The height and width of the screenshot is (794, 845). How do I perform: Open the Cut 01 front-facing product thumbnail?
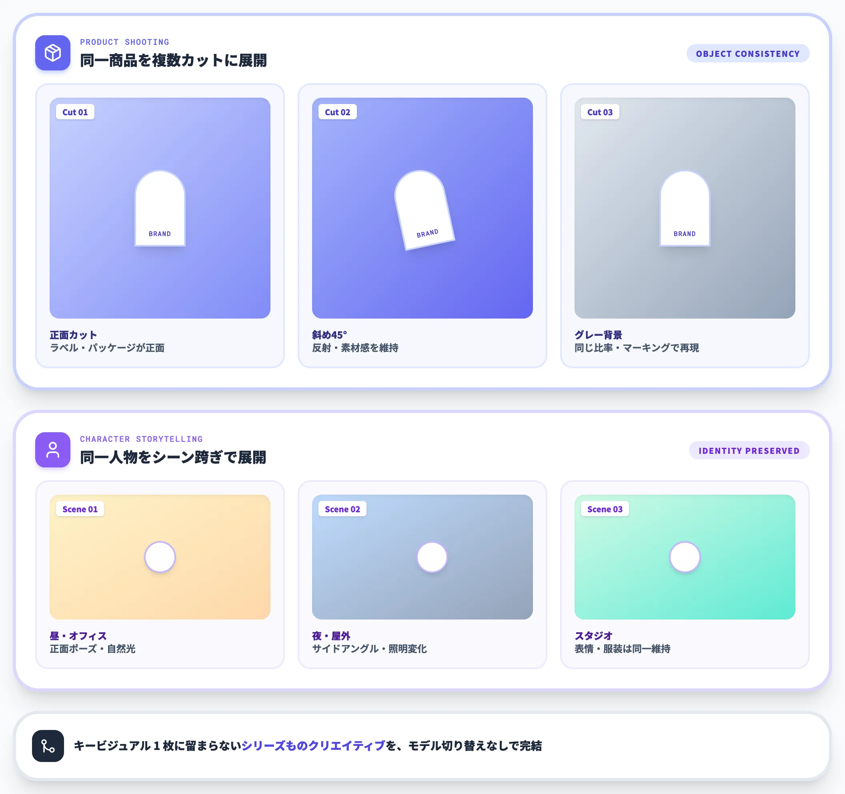[160, 208]
